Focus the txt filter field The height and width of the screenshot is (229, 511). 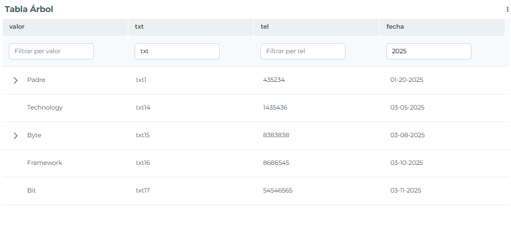(177, 52)
